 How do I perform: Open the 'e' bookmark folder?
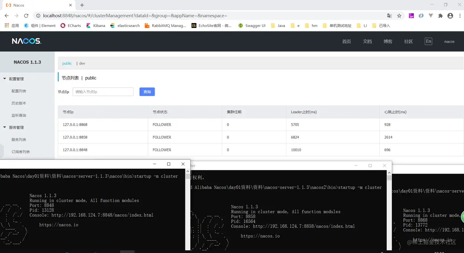point(295,26)
